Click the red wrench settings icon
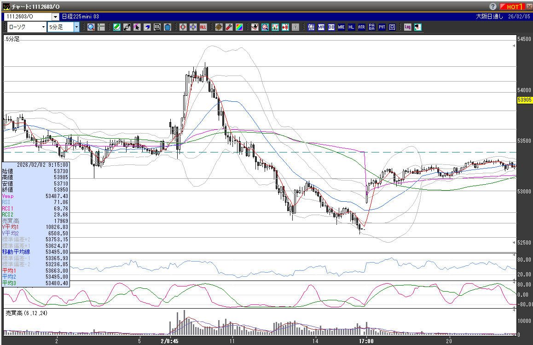The width and height of the screenshot is (533, 345). click(229, 27)
